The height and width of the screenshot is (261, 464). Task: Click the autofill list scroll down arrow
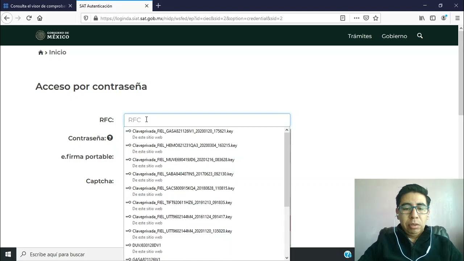click(287, 258)
